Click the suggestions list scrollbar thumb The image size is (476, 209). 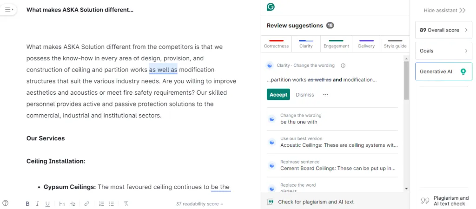[406, 80]
